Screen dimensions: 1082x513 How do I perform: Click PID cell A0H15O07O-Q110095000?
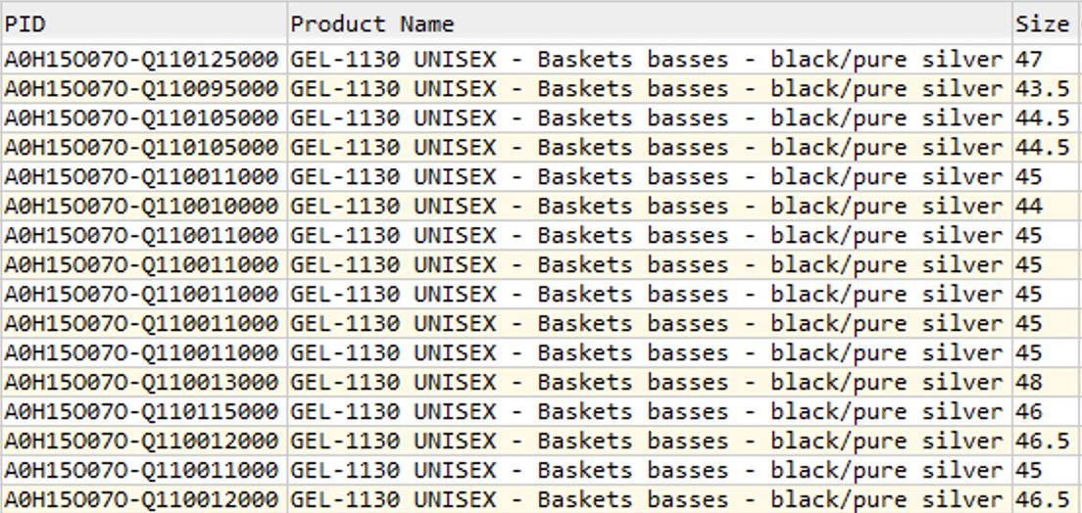click(143, 89)
